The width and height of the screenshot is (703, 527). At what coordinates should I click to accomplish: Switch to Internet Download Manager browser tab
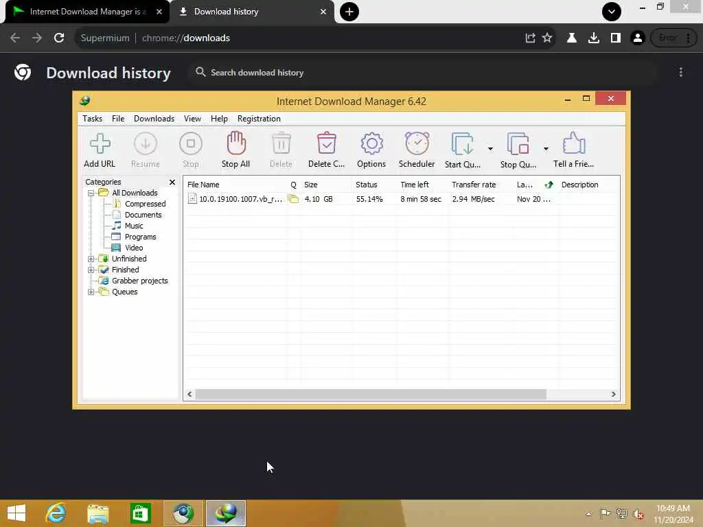[x=87, y=12]
